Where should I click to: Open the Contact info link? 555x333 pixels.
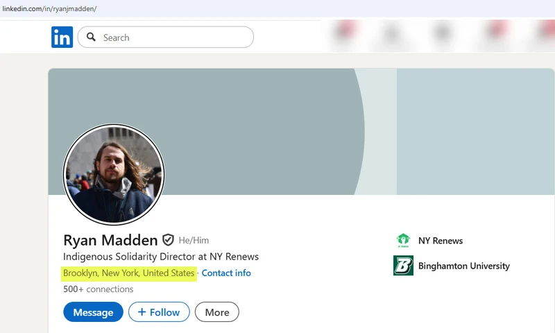(x=226, y=273)
